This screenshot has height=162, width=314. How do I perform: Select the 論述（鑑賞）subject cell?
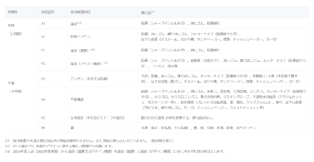point(82,50)
